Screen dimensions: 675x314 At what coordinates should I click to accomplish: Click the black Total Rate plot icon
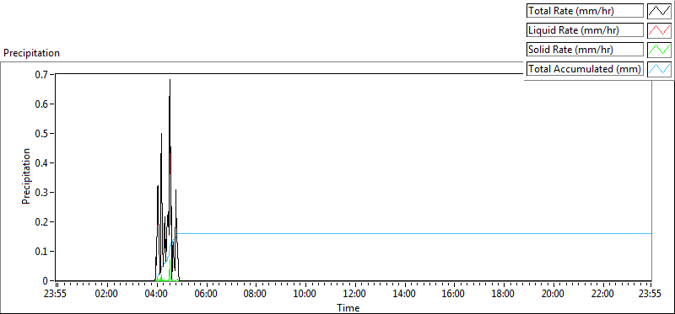pos(659,11)
